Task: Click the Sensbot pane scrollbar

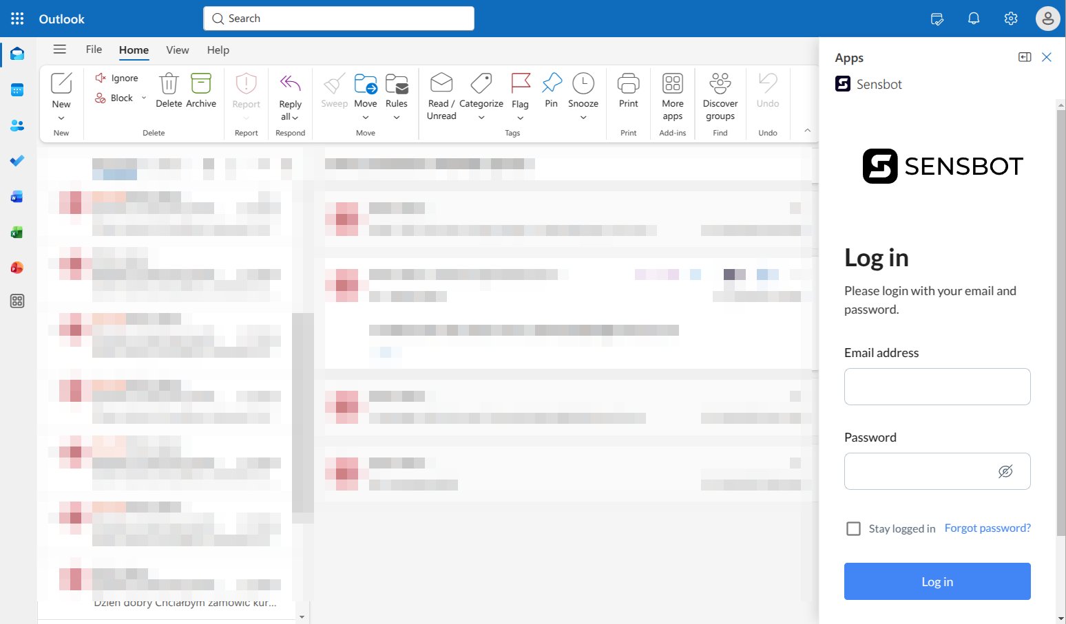Action: point(1060,322)
